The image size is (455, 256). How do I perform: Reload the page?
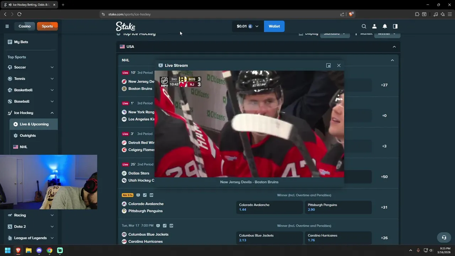(19, 14)
